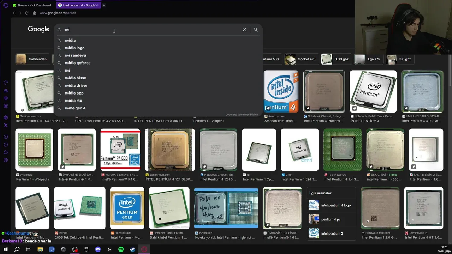
Task: Open Extensions cube icon in sidebar
Action: pyautogui.click(x=6, y=152)
